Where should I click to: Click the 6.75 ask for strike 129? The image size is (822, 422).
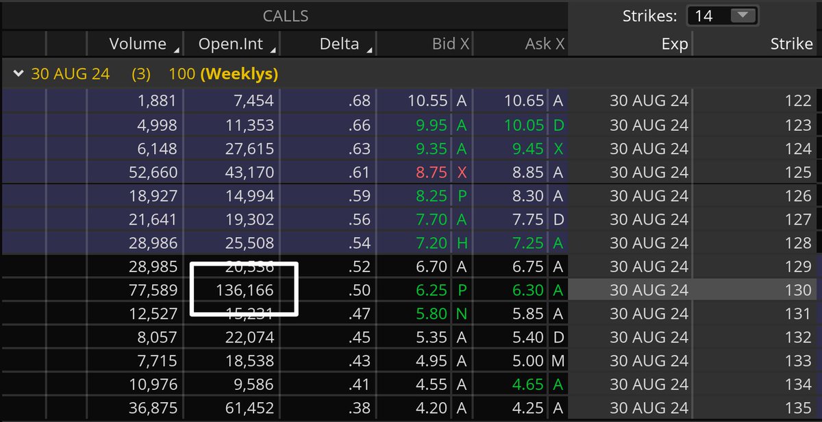tap(527, 266)
